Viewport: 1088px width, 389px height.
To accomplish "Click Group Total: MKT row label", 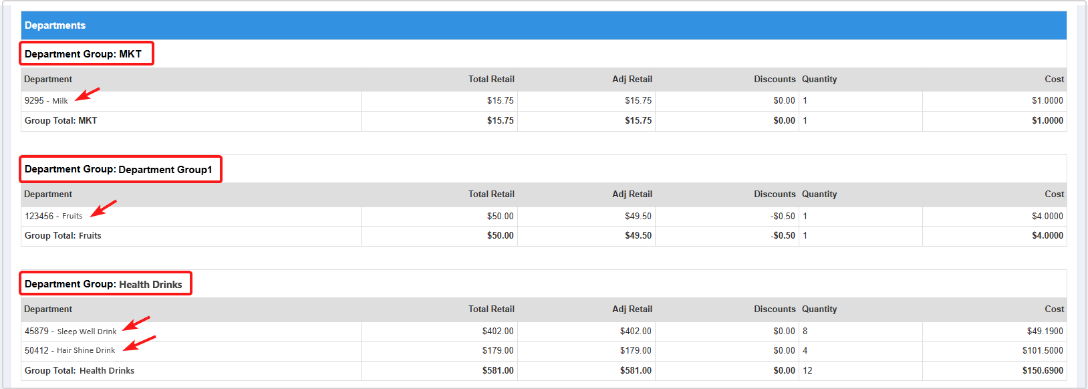I will [x=61, y=121].
